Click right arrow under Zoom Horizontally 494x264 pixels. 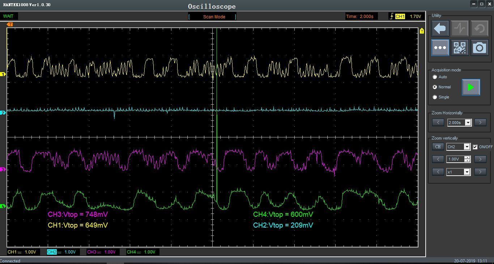point(480,123)
